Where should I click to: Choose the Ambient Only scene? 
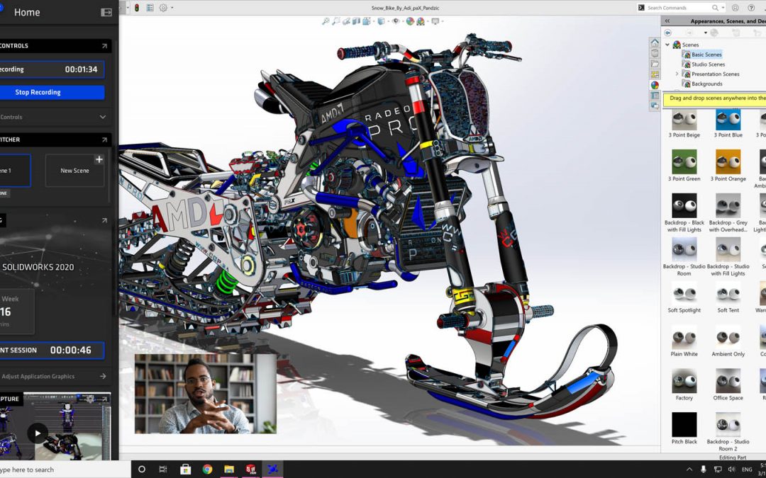click(x=728, y=341)
